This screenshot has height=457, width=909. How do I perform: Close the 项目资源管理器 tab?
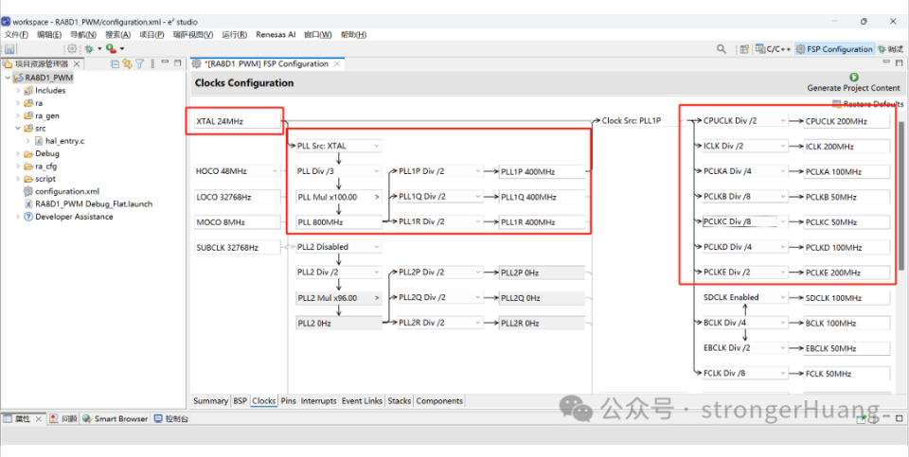coord(77,63)
